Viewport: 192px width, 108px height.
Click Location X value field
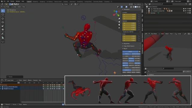[x=129, y=15]
